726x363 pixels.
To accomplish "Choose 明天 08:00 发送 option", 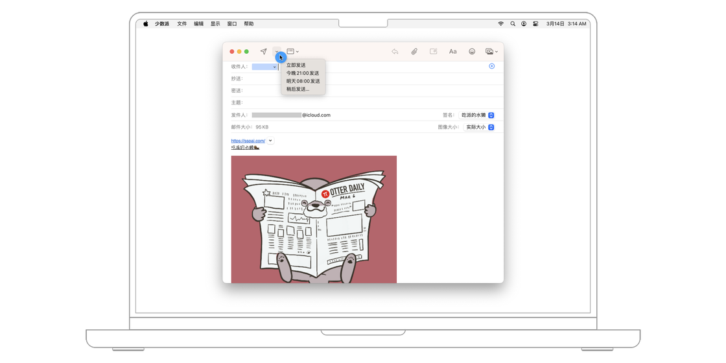I will (303, 81).
